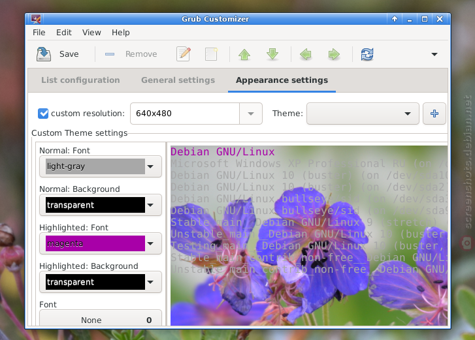This screenshot has width=475, height=340.
Task: Click the magenta color swatch
Action: click(95, 243)
